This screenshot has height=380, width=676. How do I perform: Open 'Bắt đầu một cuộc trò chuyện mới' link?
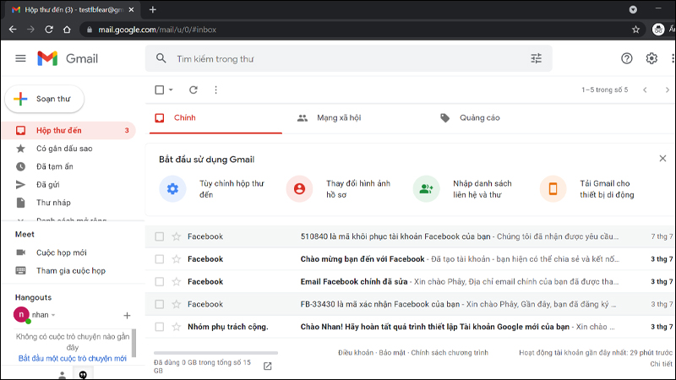73,358
